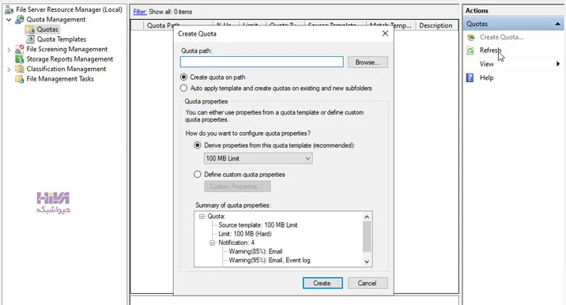
Task: Click the Filter link above the list
Action: point(140,12)
